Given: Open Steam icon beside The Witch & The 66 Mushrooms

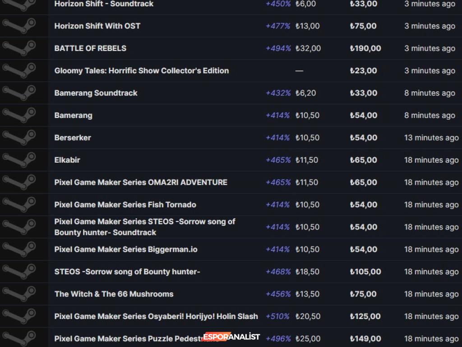Looking at the screenshot, I should point(19,294).
